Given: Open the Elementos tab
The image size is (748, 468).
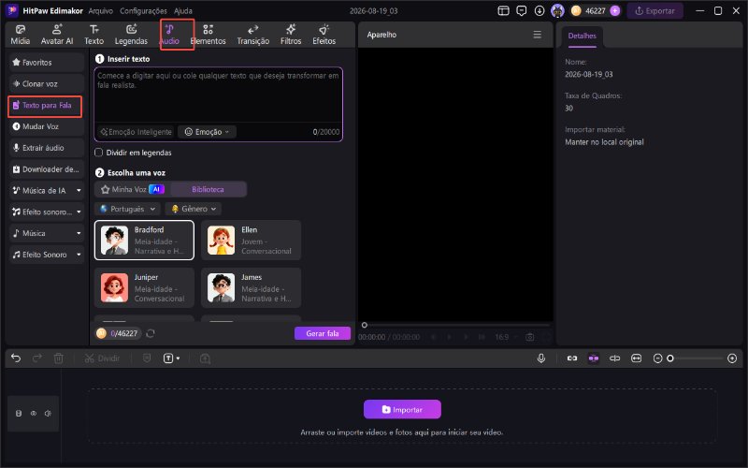Looking at the screenshot, I should [x=208, y=35].
